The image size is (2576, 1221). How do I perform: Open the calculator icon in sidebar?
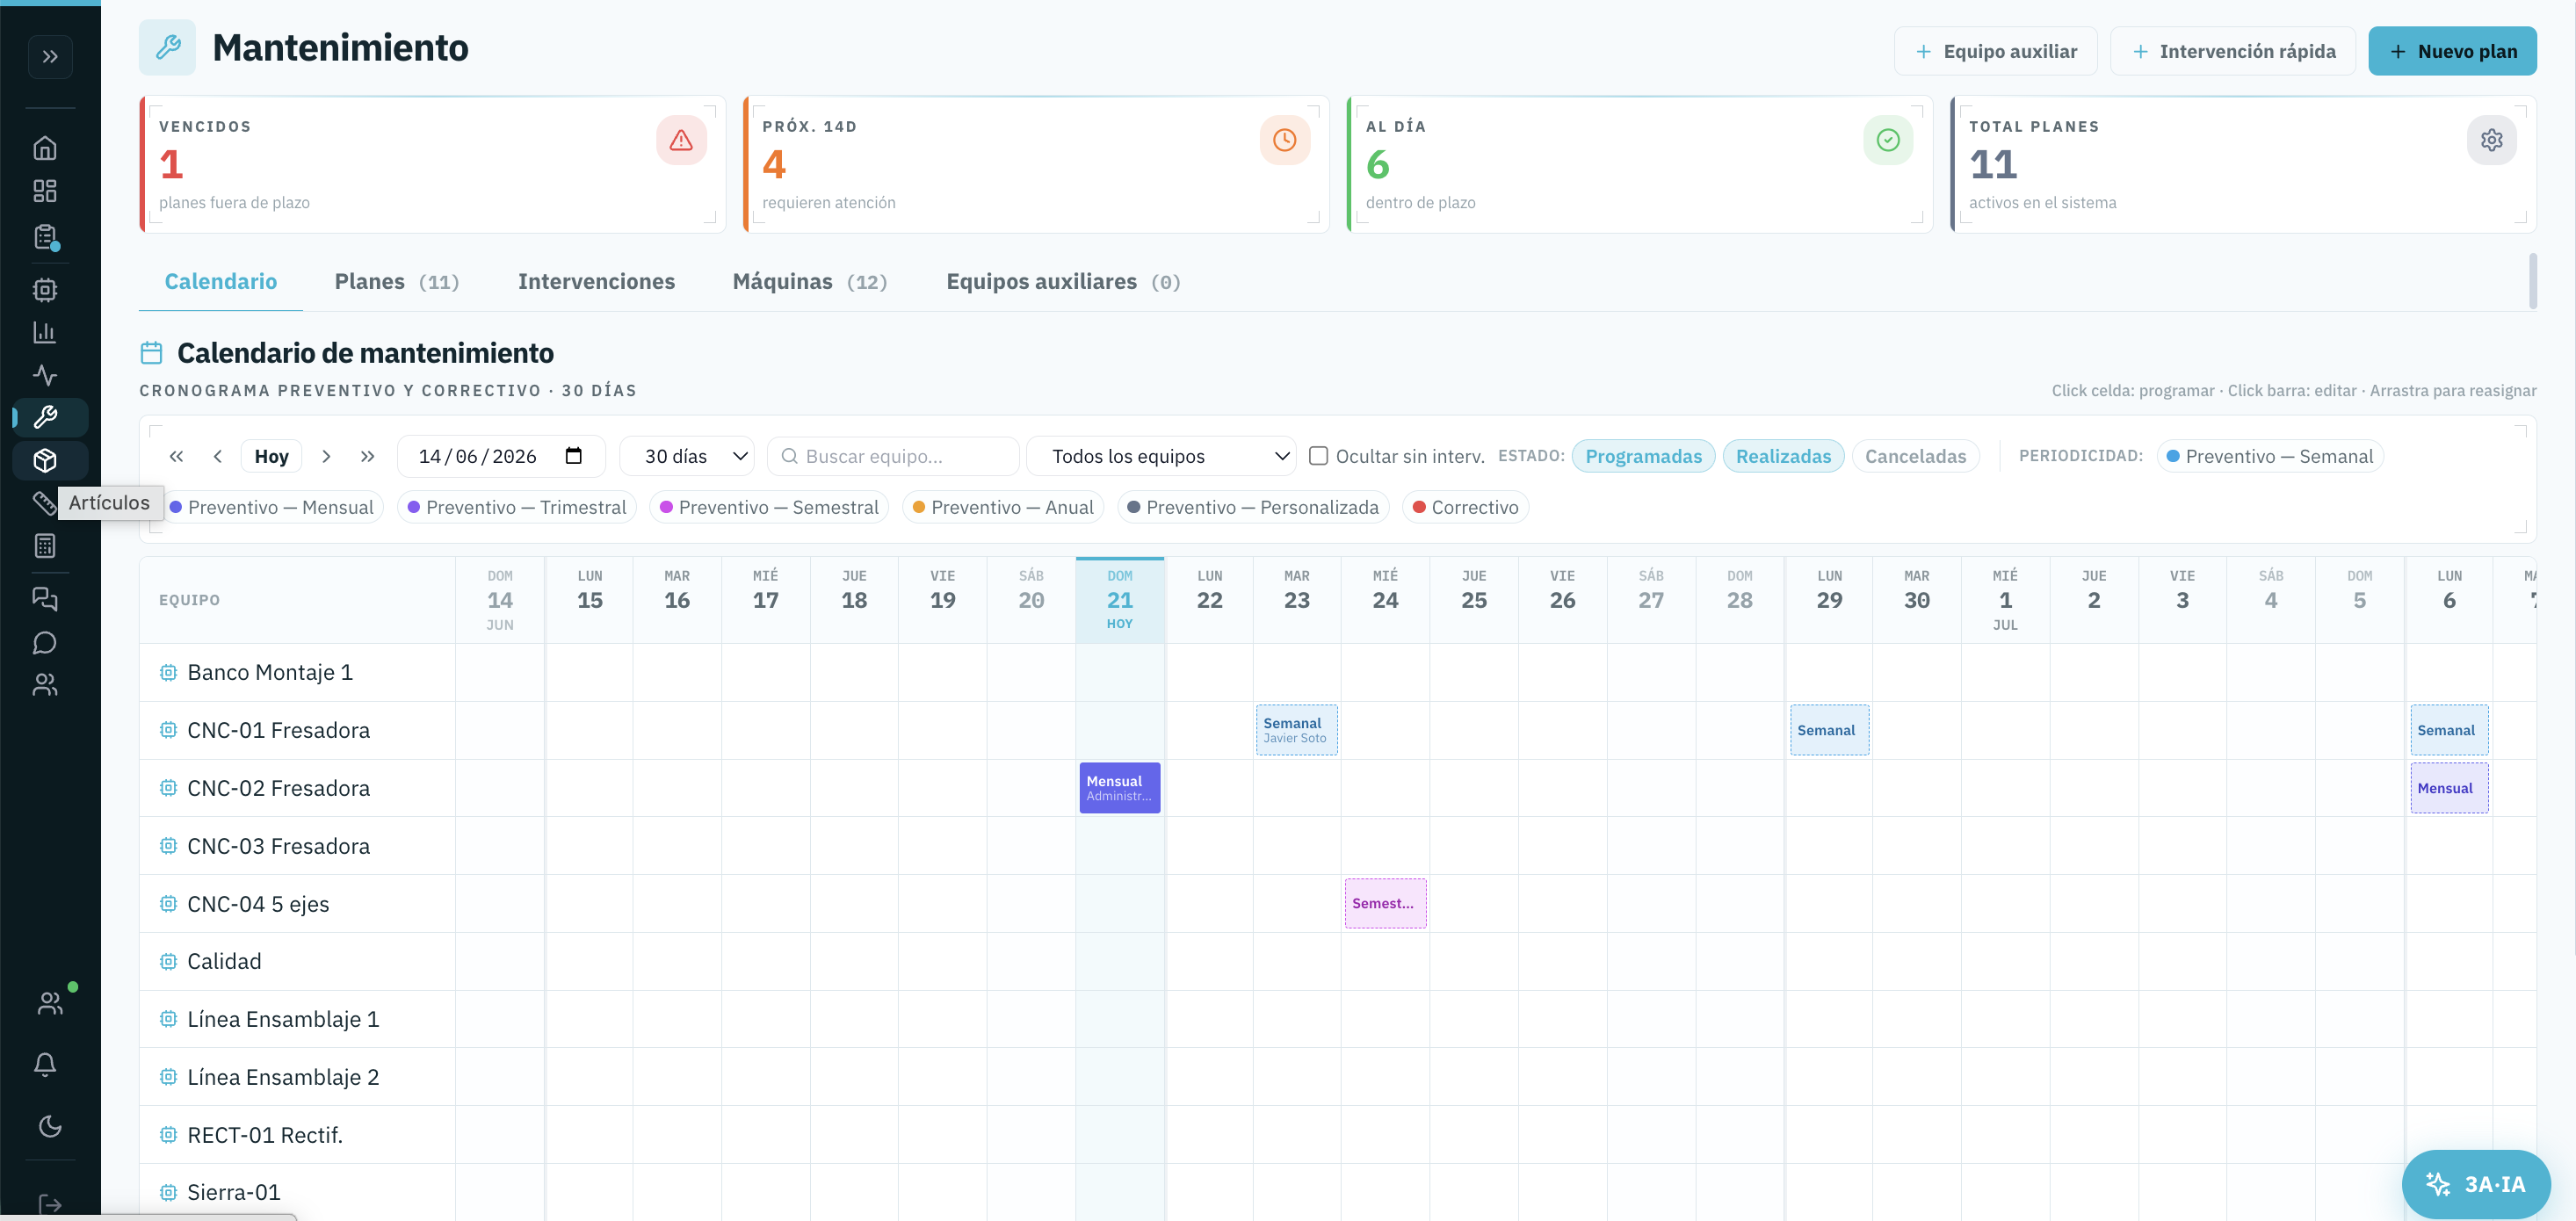pyautogui.click(x=45, y=546)
